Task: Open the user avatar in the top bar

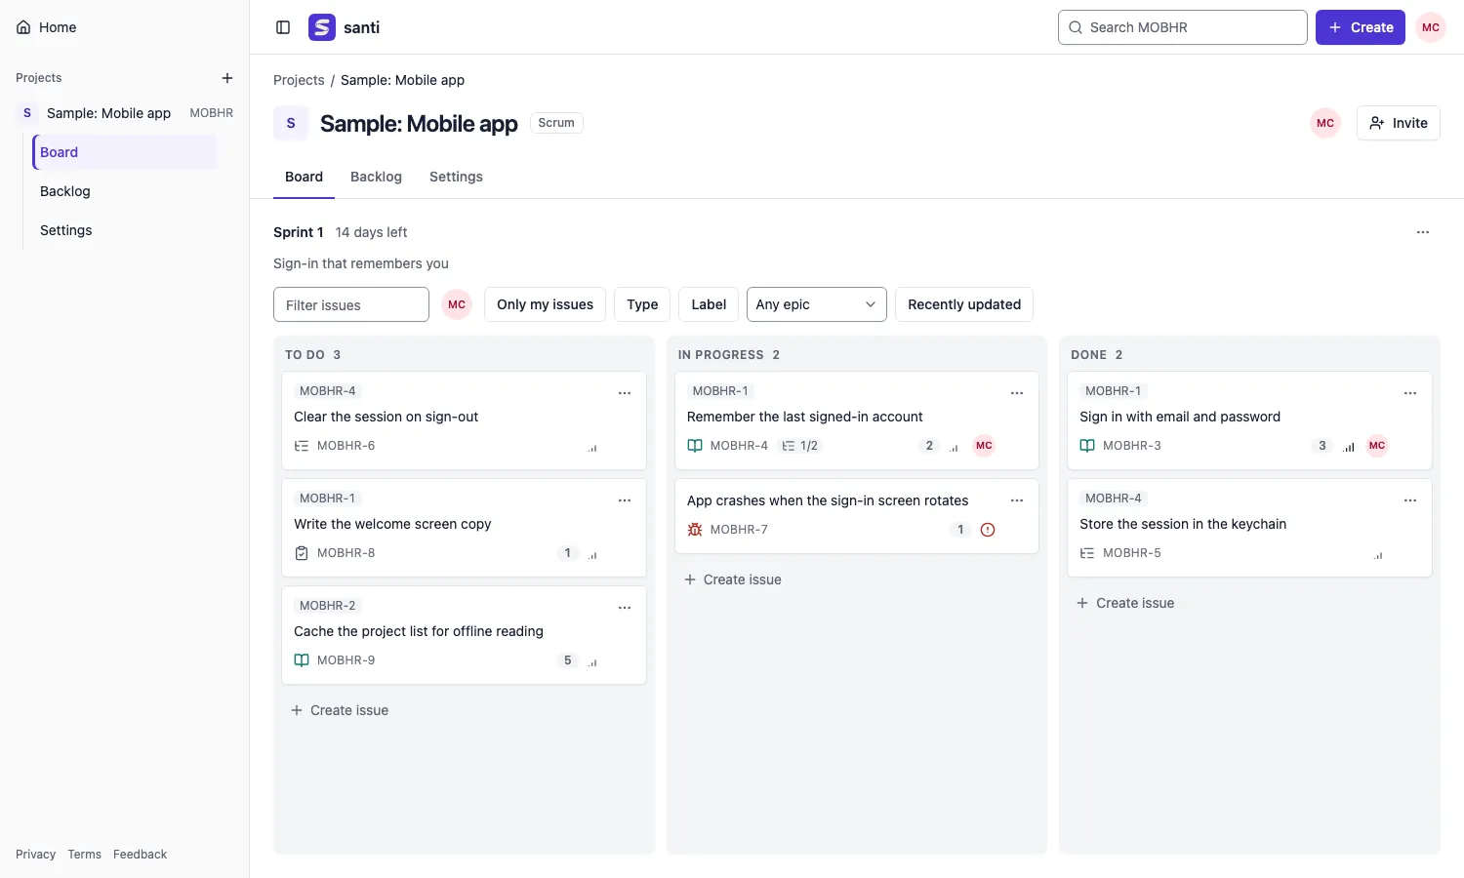Action: 1431,27
